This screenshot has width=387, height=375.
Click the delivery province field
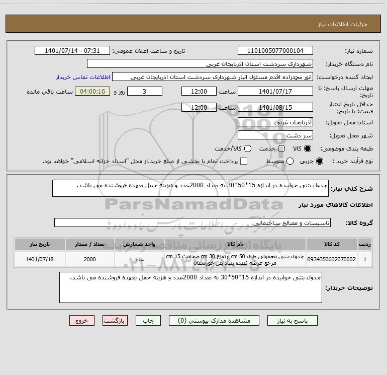point(275,122)
